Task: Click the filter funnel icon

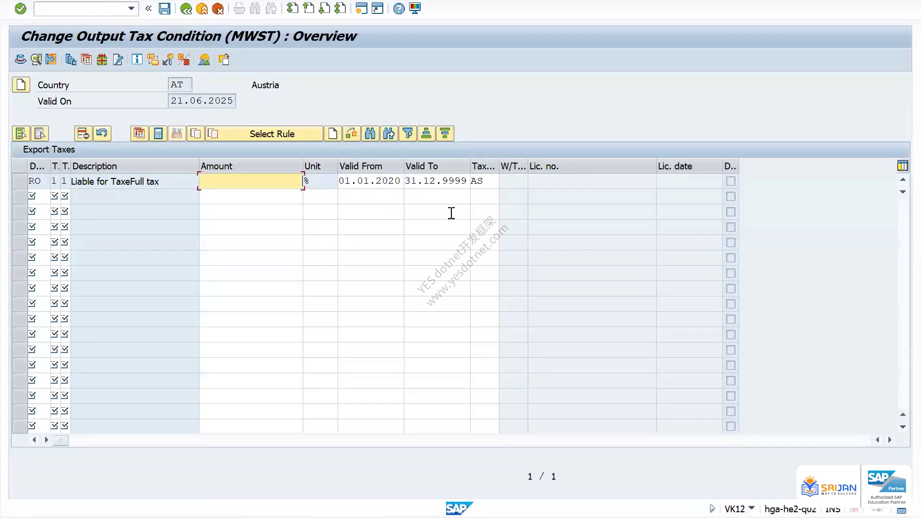Action: (x=408, y=134)
